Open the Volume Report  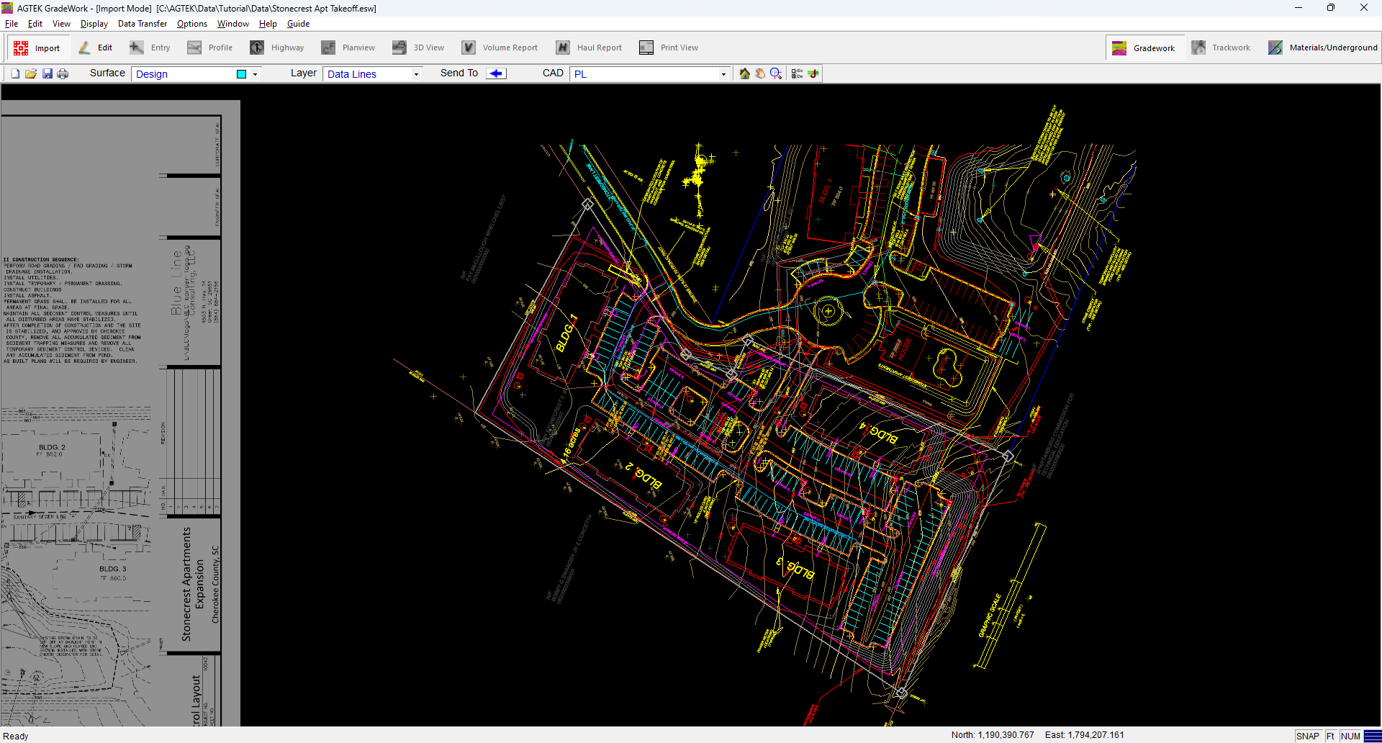pos(500,47)
